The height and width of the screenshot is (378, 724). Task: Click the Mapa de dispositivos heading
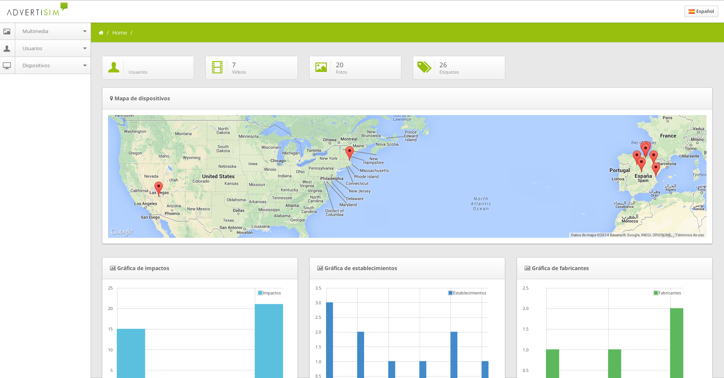click(142, 98)
